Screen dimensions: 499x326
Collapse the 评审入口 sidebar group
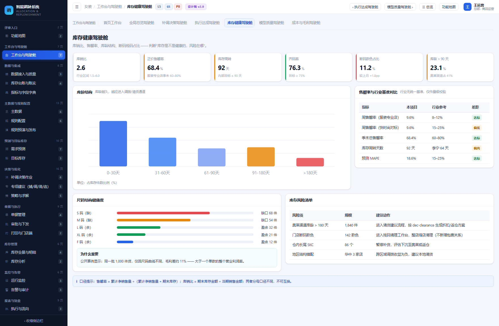point(34,28)
